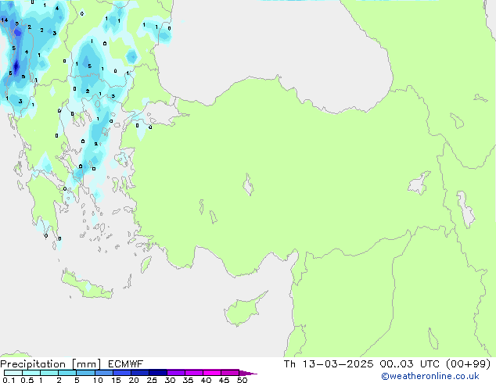Click the purple arrow tip above 50
The width and height of the screenshot is (496, 383).
coord(248,373)
